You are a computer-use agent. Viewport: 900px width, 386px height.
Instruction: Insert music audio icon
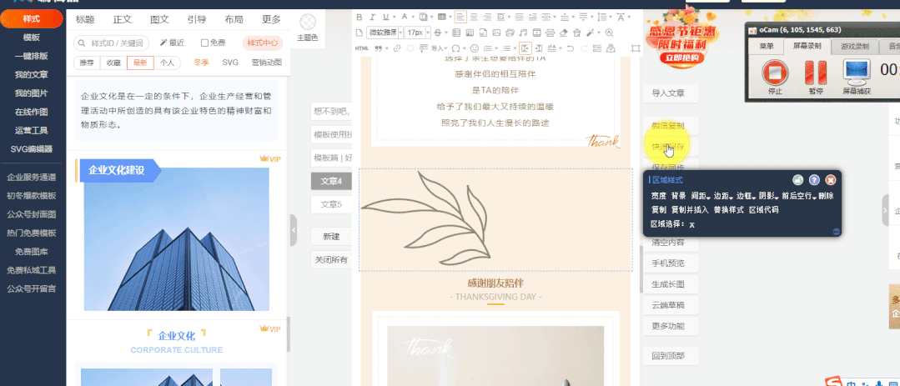(523, 33)
